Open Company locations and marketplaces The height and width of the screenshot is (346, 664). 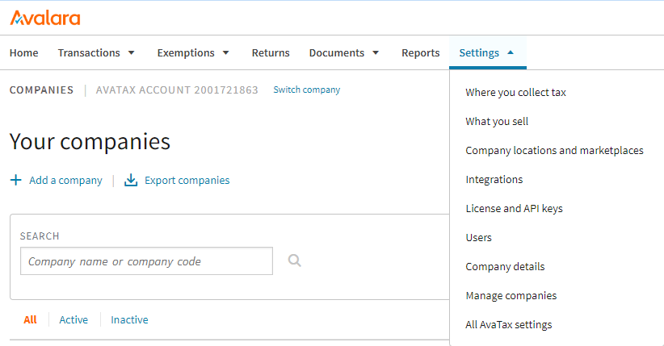pyautogui.click(x=554, y=151)
